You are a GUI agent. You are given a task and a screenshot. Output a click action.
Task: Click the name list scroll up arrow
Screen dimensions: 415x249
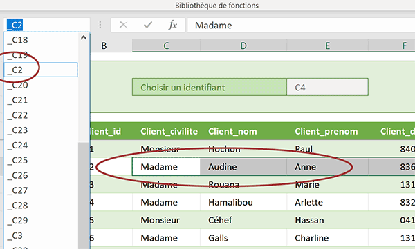pos(84,37)
